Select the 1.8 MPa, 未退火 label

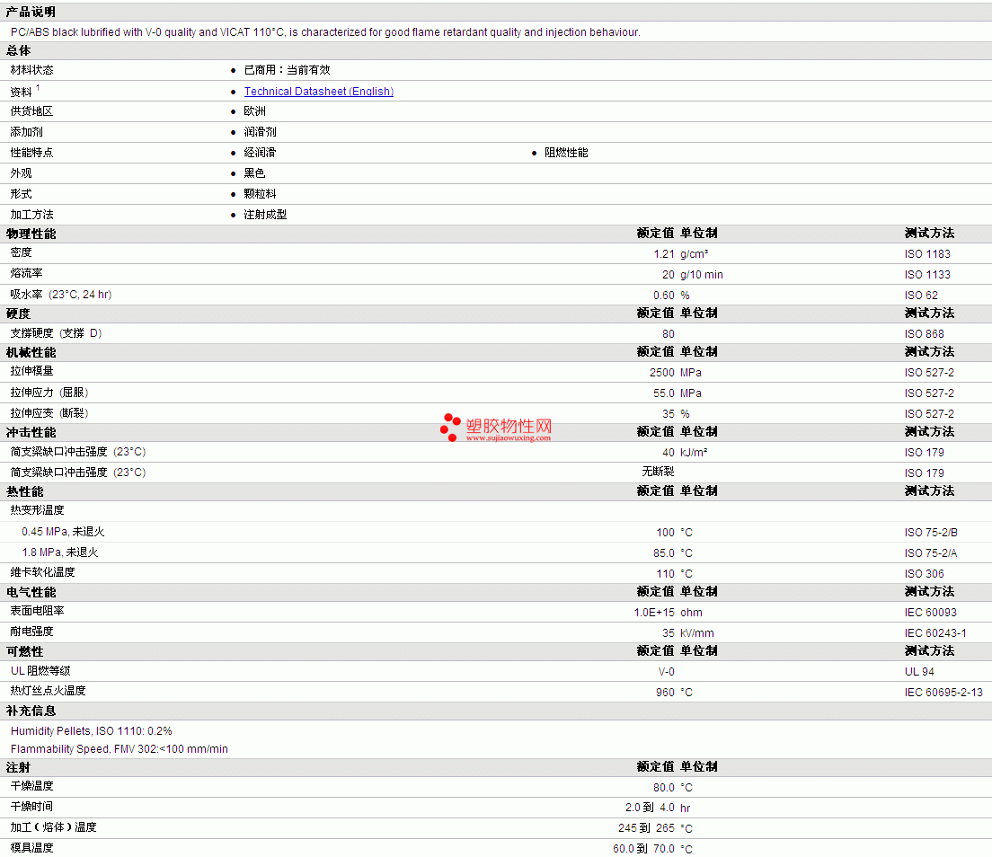tap(59, 552)
